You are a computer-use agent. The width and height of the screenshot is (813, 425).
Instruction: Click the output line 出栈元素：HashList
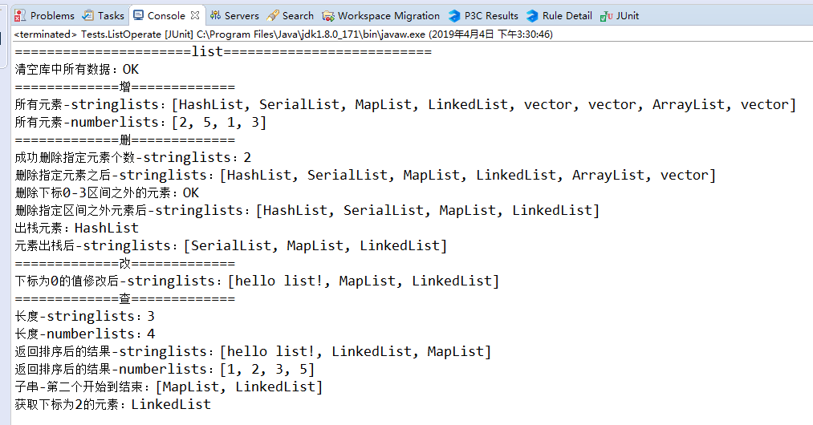77,228
